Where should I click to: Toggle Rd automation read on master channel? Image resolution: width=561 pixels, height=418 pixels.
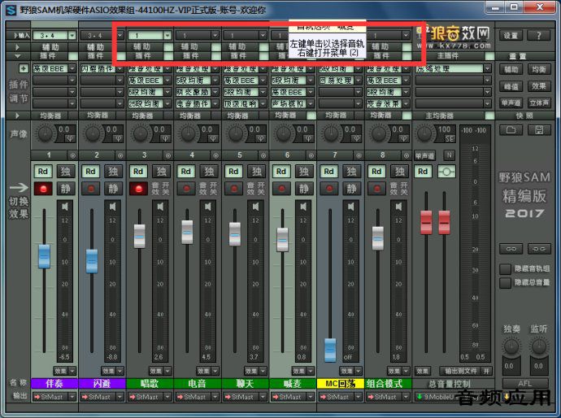(423, 172)
